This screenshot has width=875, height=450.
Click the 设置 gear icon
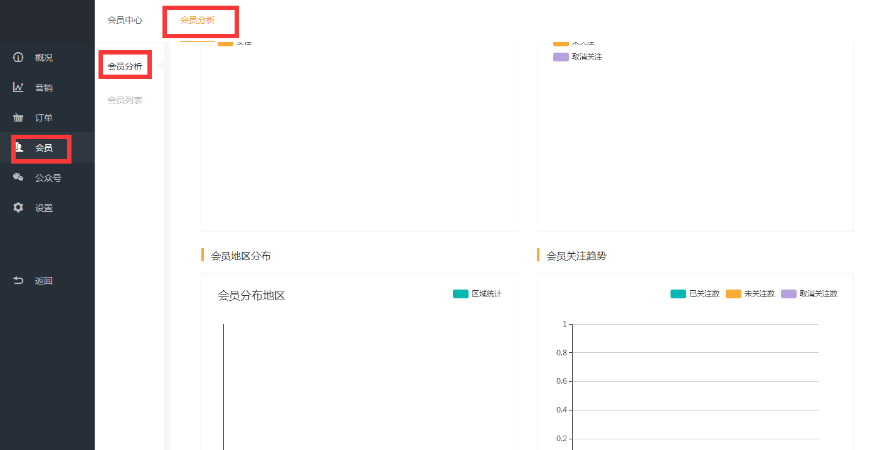[18, 208]
